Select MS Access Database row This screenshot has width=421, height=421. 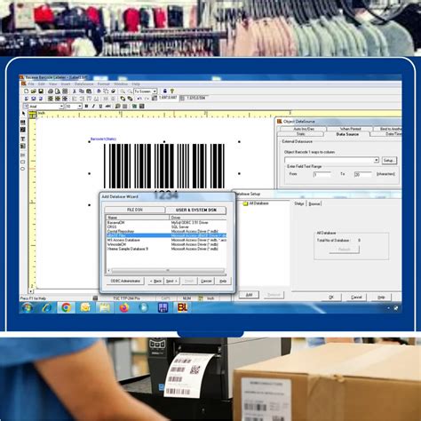(x=166, y=240)
